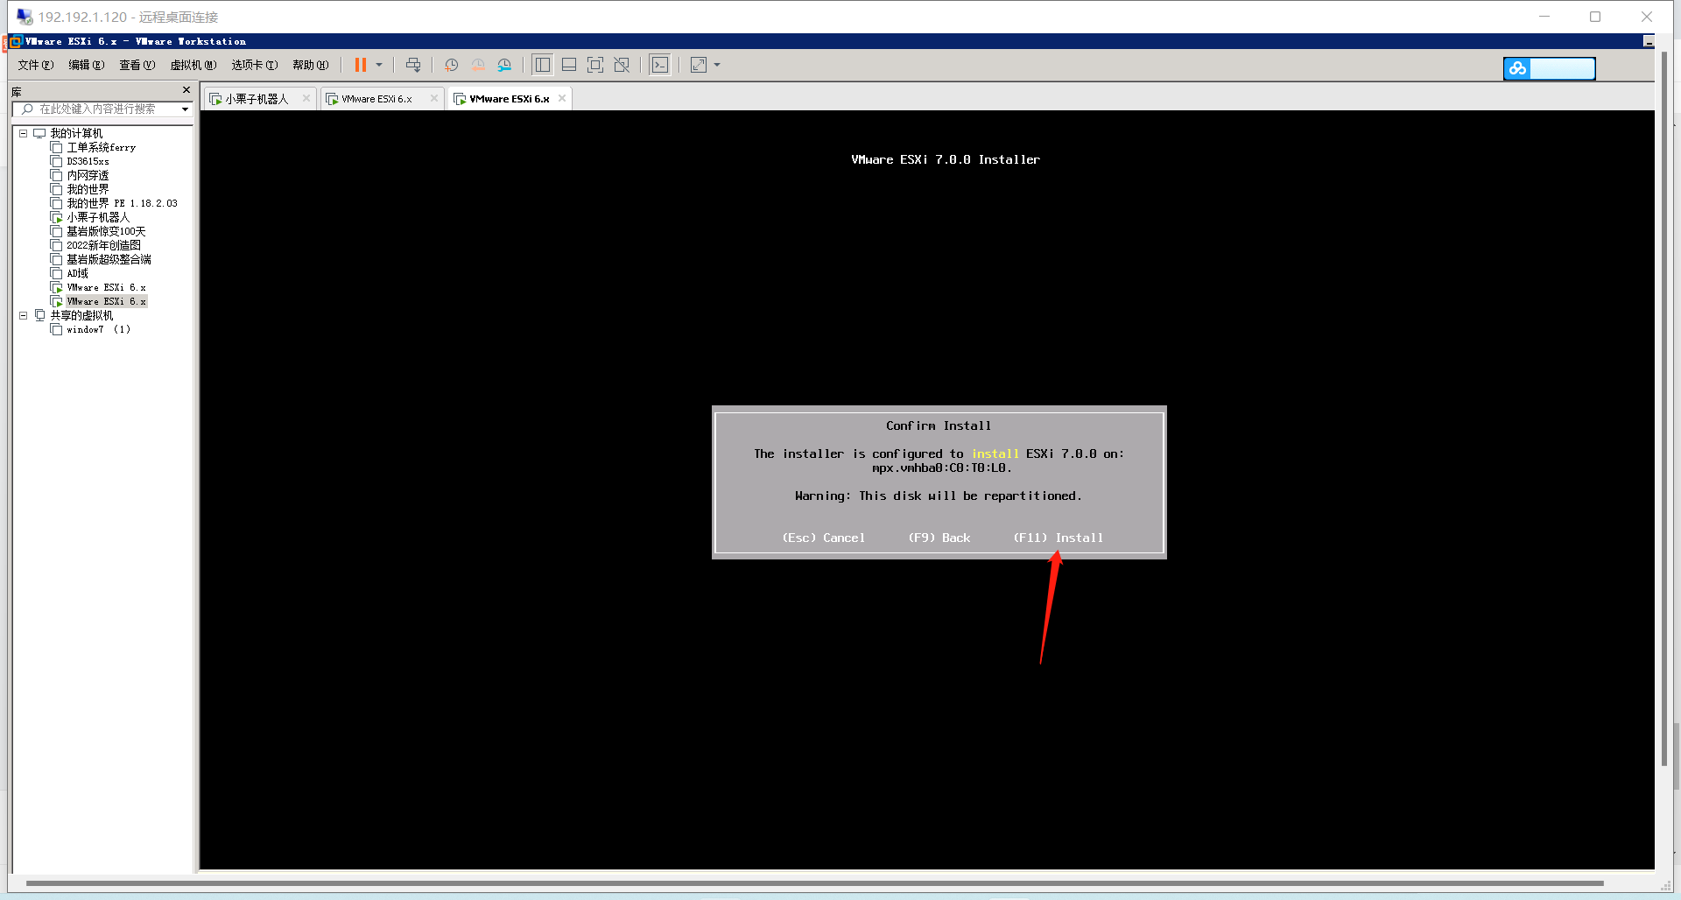Click the remote desktop vertical scrollbar
1681x900 pixels.
coord(1664,409)
